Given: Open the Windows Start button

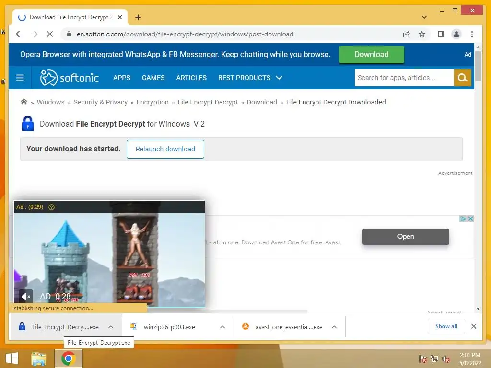Looking at the screenshot, I should (x=12, y=358).
